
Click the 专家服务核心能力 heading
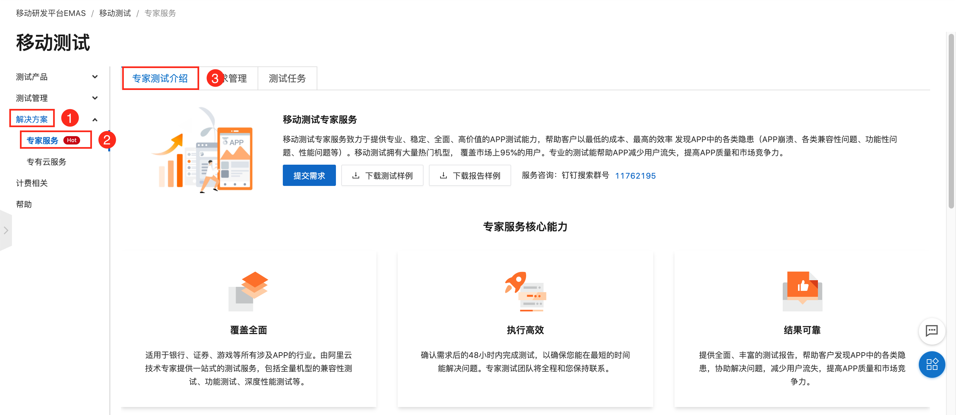click(525, 226)
